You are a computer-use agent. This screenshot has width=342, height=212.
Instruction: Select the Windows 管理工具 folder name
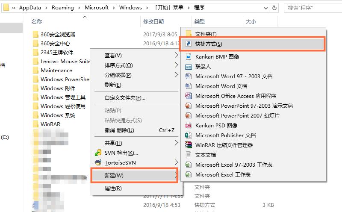click(63, 97)
